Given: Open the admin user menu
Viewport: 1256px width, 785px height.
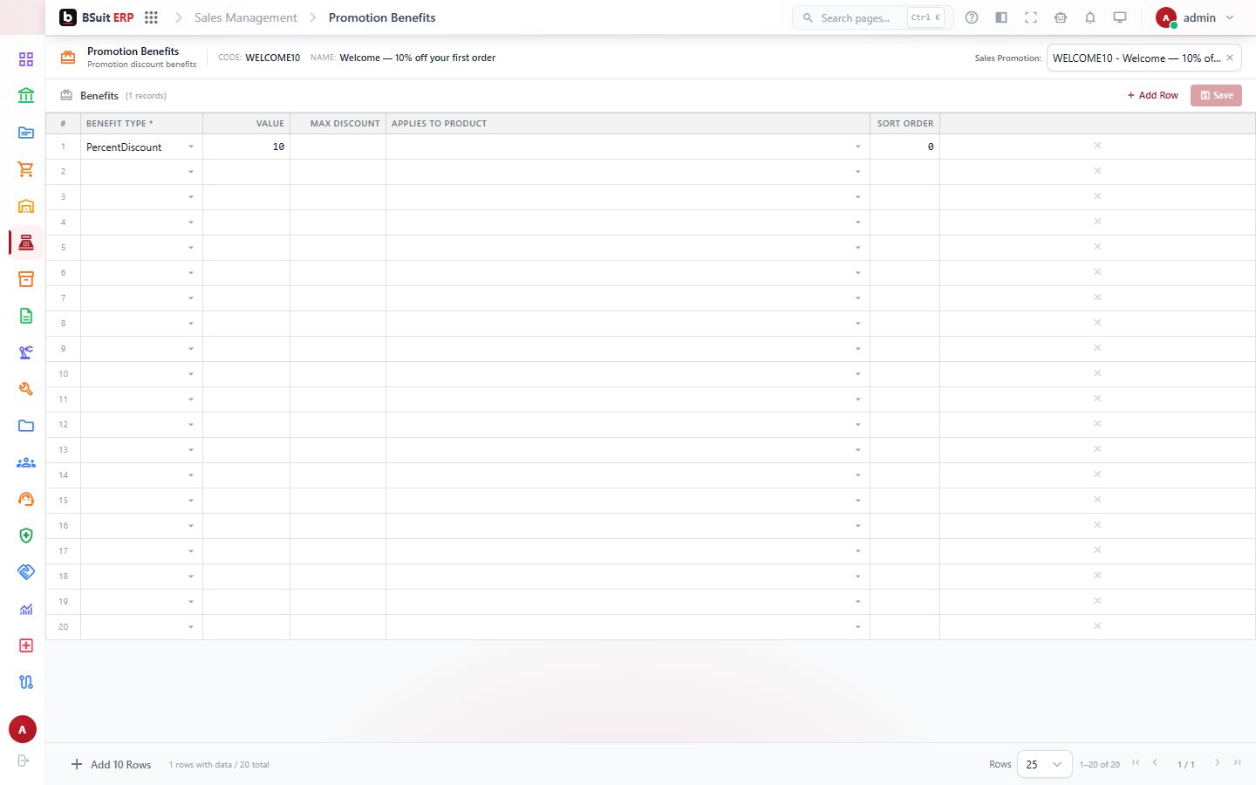Looking at the screenshot, I should click(1195, 17).
